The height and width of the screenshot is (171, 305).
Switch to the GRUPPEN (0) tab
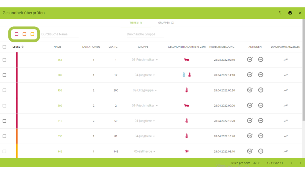[166, 23]
